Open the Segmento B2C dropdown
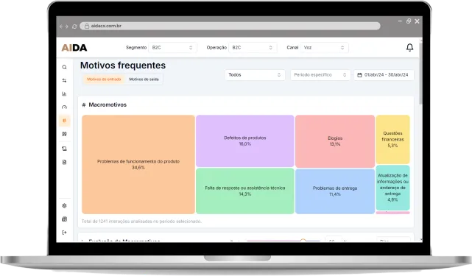 pyautogui.click(x=172, y=48)
